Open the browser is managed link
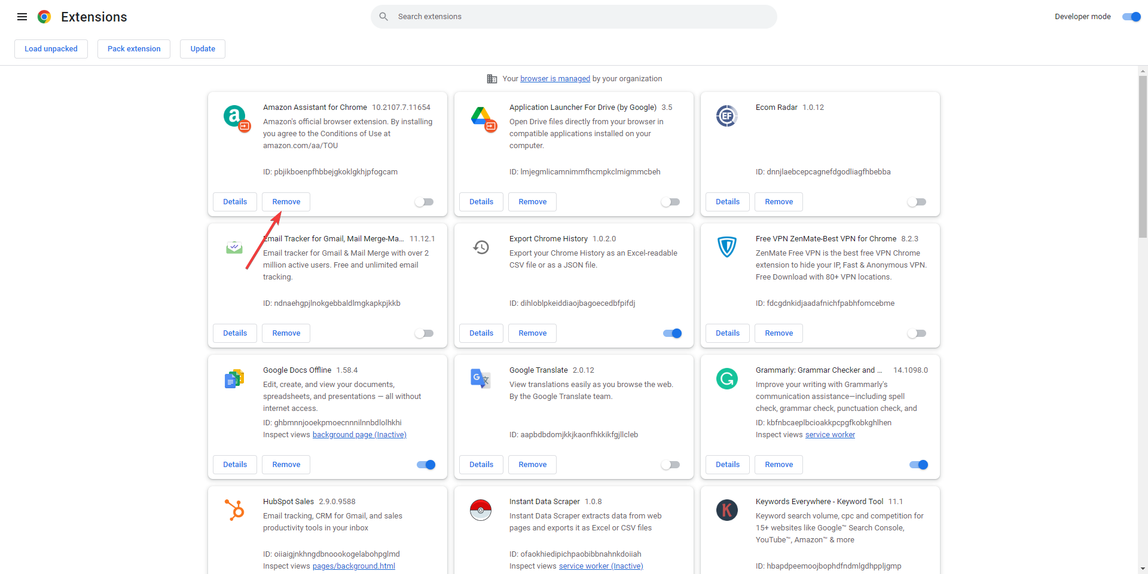 (x=555, y=79)
